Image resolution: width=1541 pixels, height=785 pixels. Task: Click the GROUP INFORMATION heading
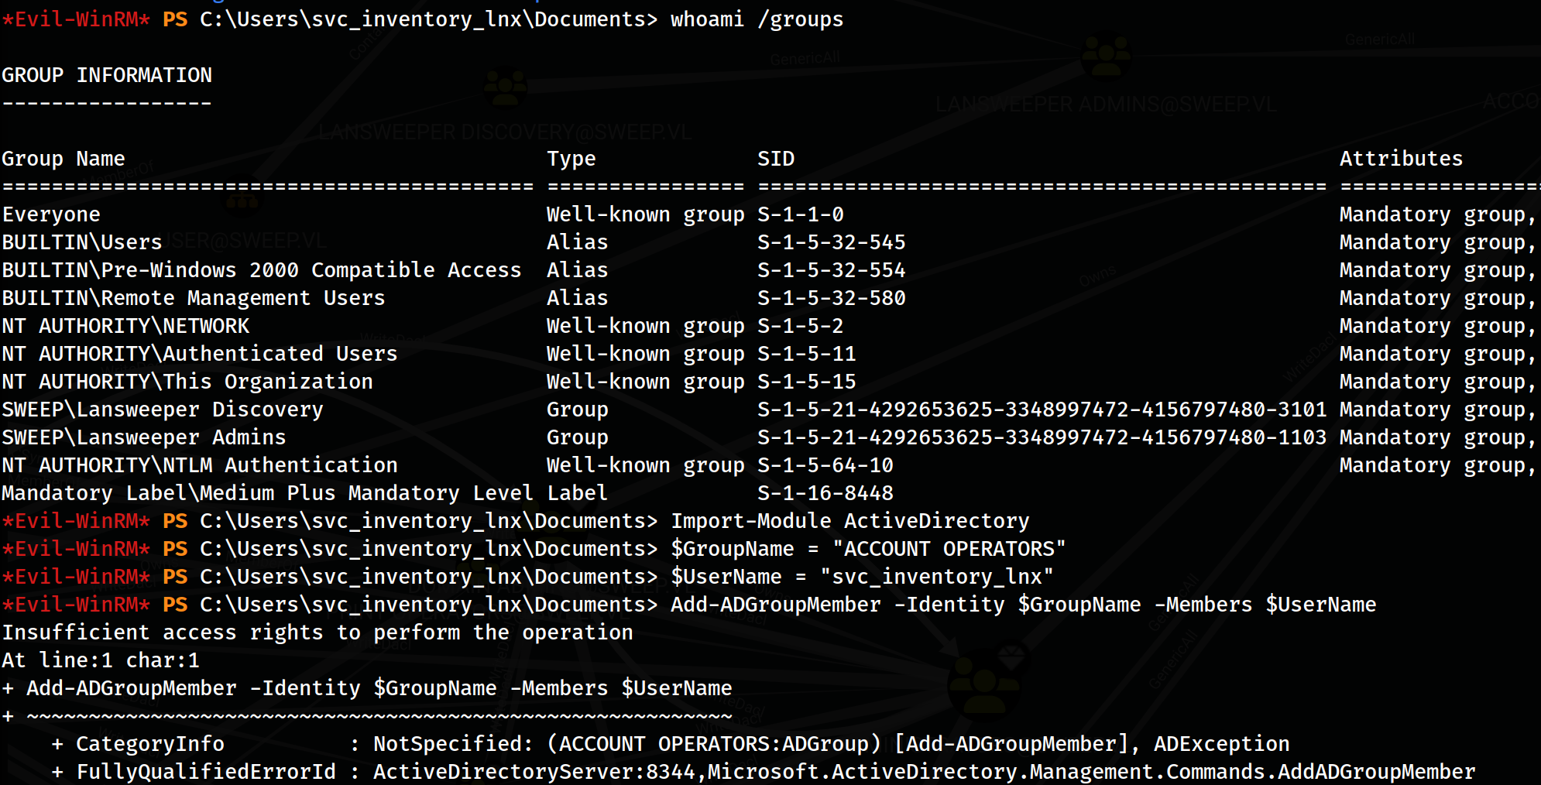tap(107, 75)
